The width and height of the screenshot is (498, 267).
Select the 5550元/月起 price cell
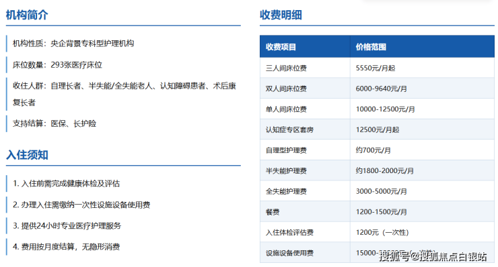422,68
